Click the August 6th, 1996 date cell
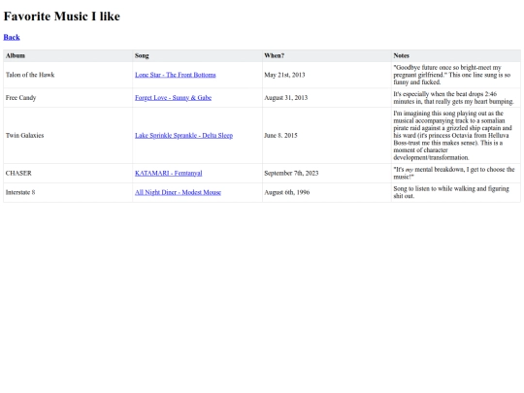The width and height of the screenshot is (524, 393). [x=326, y=192]
